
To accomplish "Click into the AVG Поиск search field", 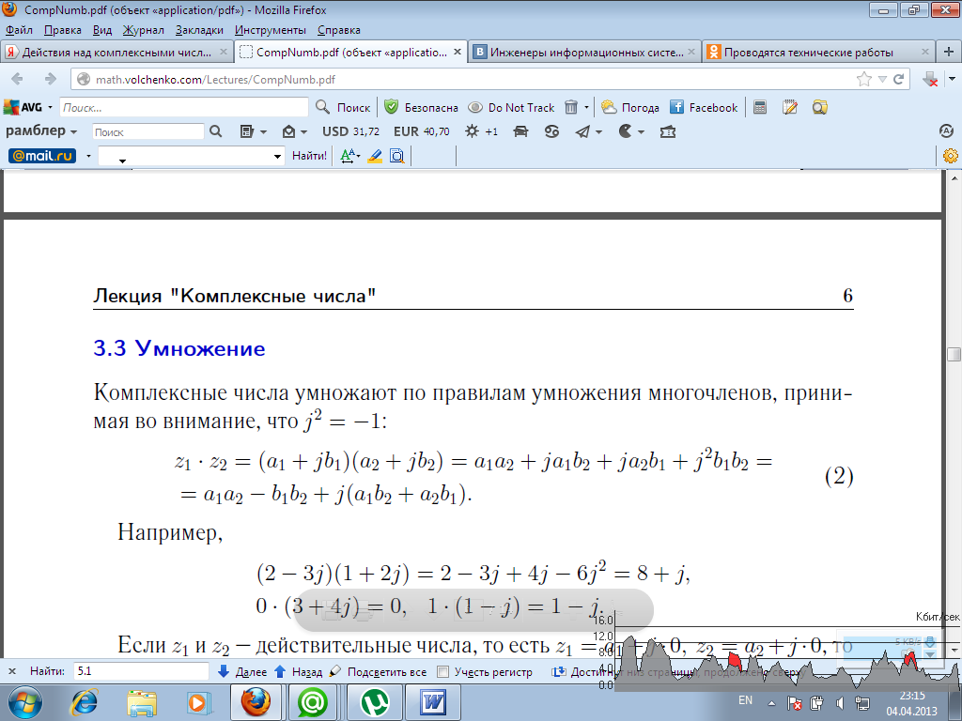I will 183,107.
